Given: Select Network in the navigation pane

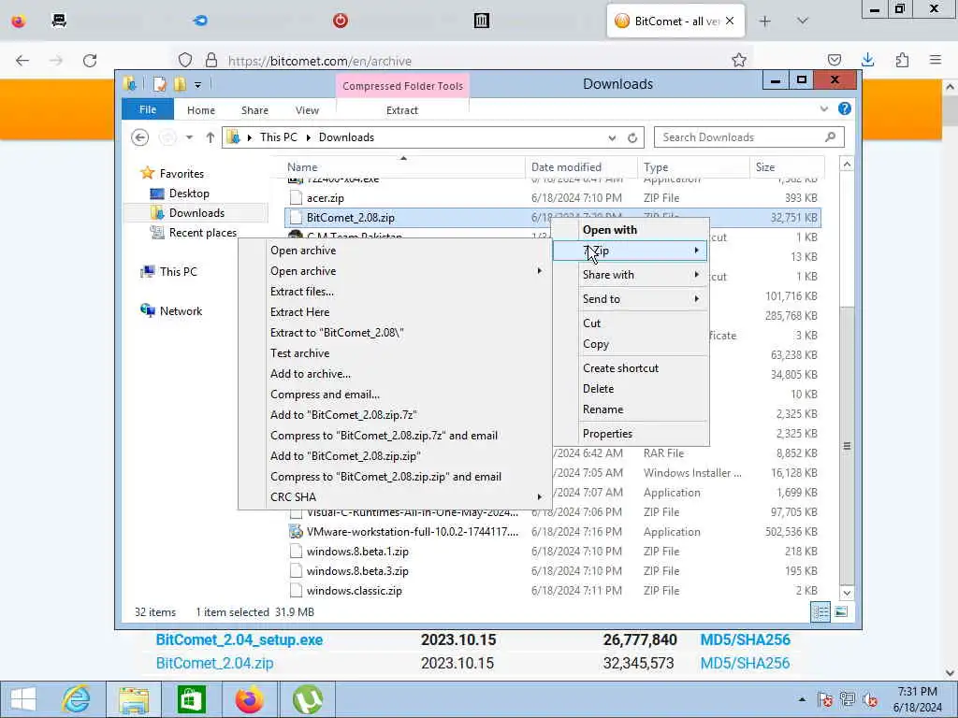Looking at the screenshot, I should click(181, 310).
